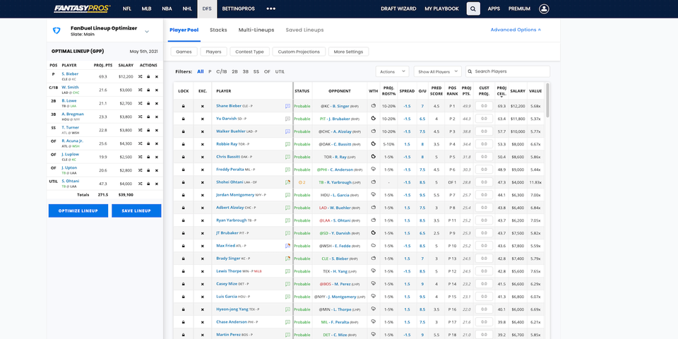
Task: Lock Yu Darvish in player pool
Action: tap(184, 119)
